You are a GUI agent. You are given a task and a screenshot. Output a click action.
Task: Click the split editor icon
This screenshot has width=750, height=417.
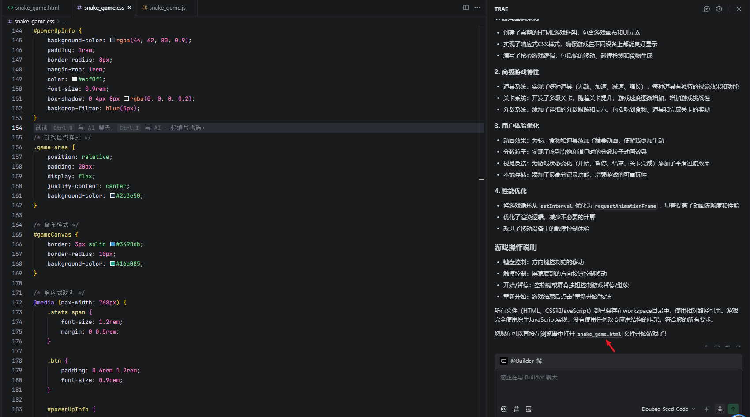[x=465, y=8]
